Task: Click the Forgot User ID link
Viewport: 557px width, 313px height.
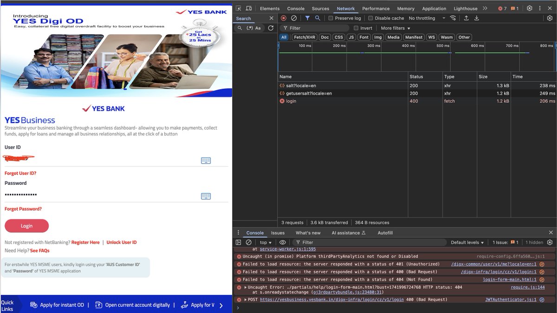Action: point(20,173)
